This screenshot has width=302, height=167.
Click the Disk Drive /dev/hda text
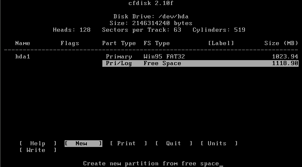pos(151,16)
